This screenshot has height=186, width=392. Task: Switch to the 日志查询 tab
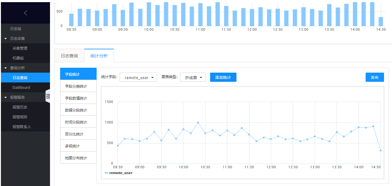point(69,56)
